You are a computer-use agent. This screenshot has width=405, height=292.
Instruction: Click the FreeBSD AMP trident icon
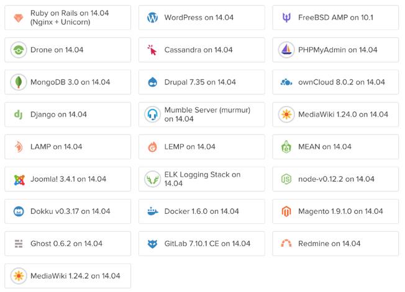[286, 18]
